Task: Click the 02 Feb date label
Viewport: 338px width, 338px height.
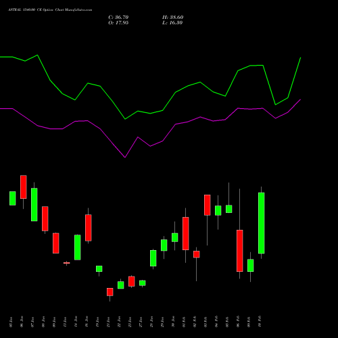Action: click(195, 322)
